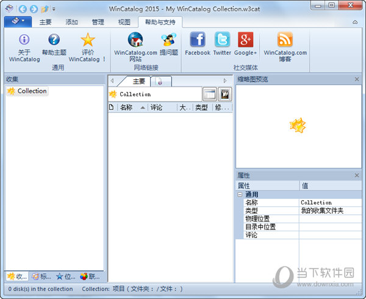This screenshot has height=299, width=366.
Task: Select the Contacts tab at panel bottom
Action: pyautogui.click(x=90, y=276)
